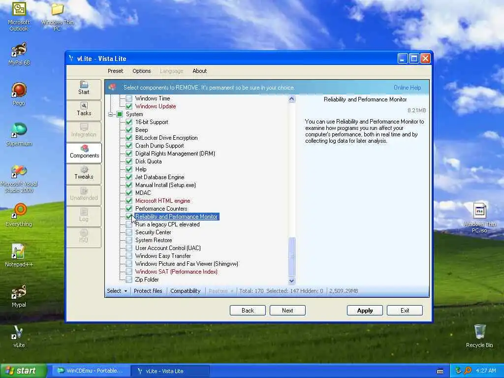Select Manual Install (Setup.exe) row
504x378 pixels.
[x=165, y=185]
